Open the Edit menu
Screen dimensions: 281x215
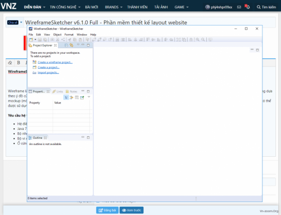38,35
